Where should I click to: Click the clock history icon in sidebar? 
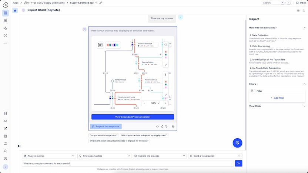point(6,159)
